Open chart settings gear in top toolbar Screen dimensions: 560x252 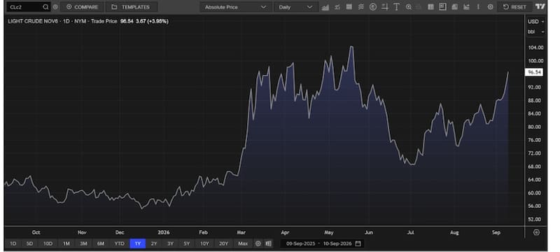[491, 7]
